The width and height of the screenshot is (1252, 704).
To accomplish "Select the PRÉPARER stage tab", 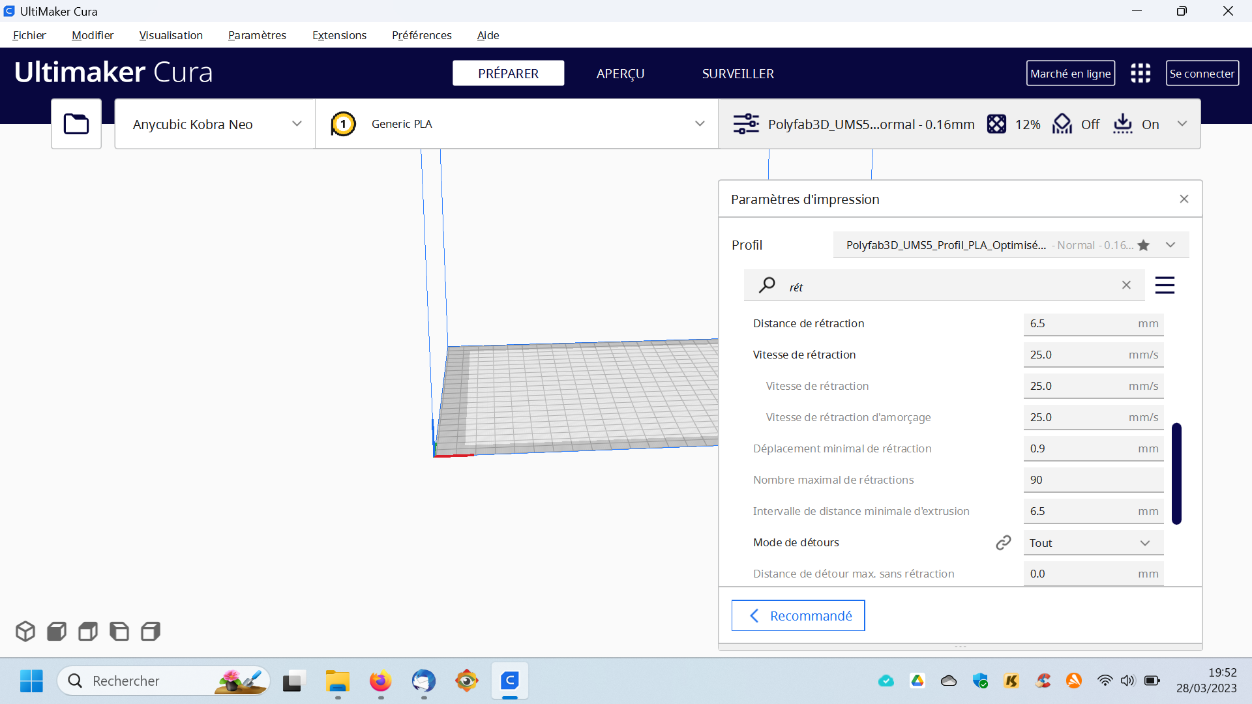I will point(509,73).
